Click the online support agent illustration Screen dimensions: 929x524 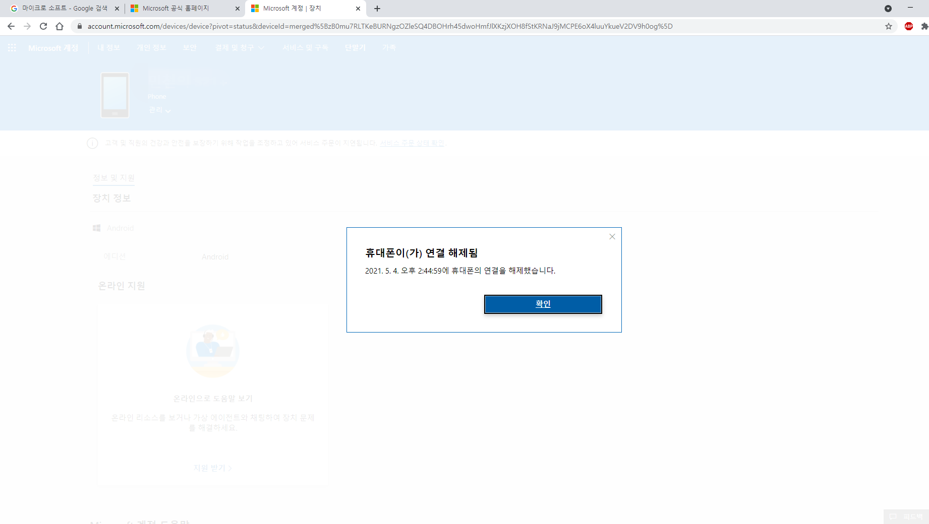(x=213, y=351)
